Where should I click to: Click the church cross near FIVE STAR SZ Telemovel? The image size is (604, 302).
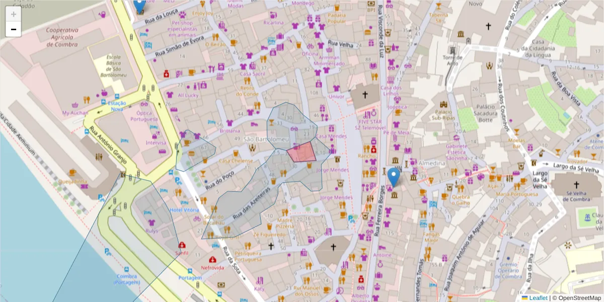365,93
